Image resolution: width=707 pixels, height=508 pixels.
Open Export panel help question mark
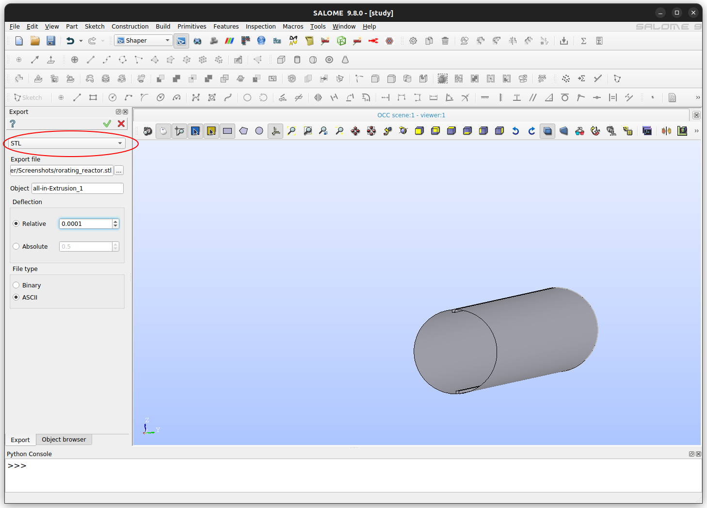tap(13, 124)
